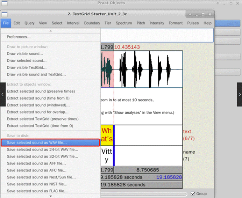Open the View menu
This screenshot has height=198, width=242.
pos(43,23)
